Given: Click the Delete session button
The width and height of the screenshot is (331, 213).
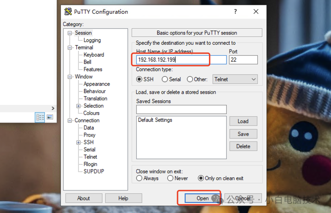Looking at the screenshot, I should [243, 146].
